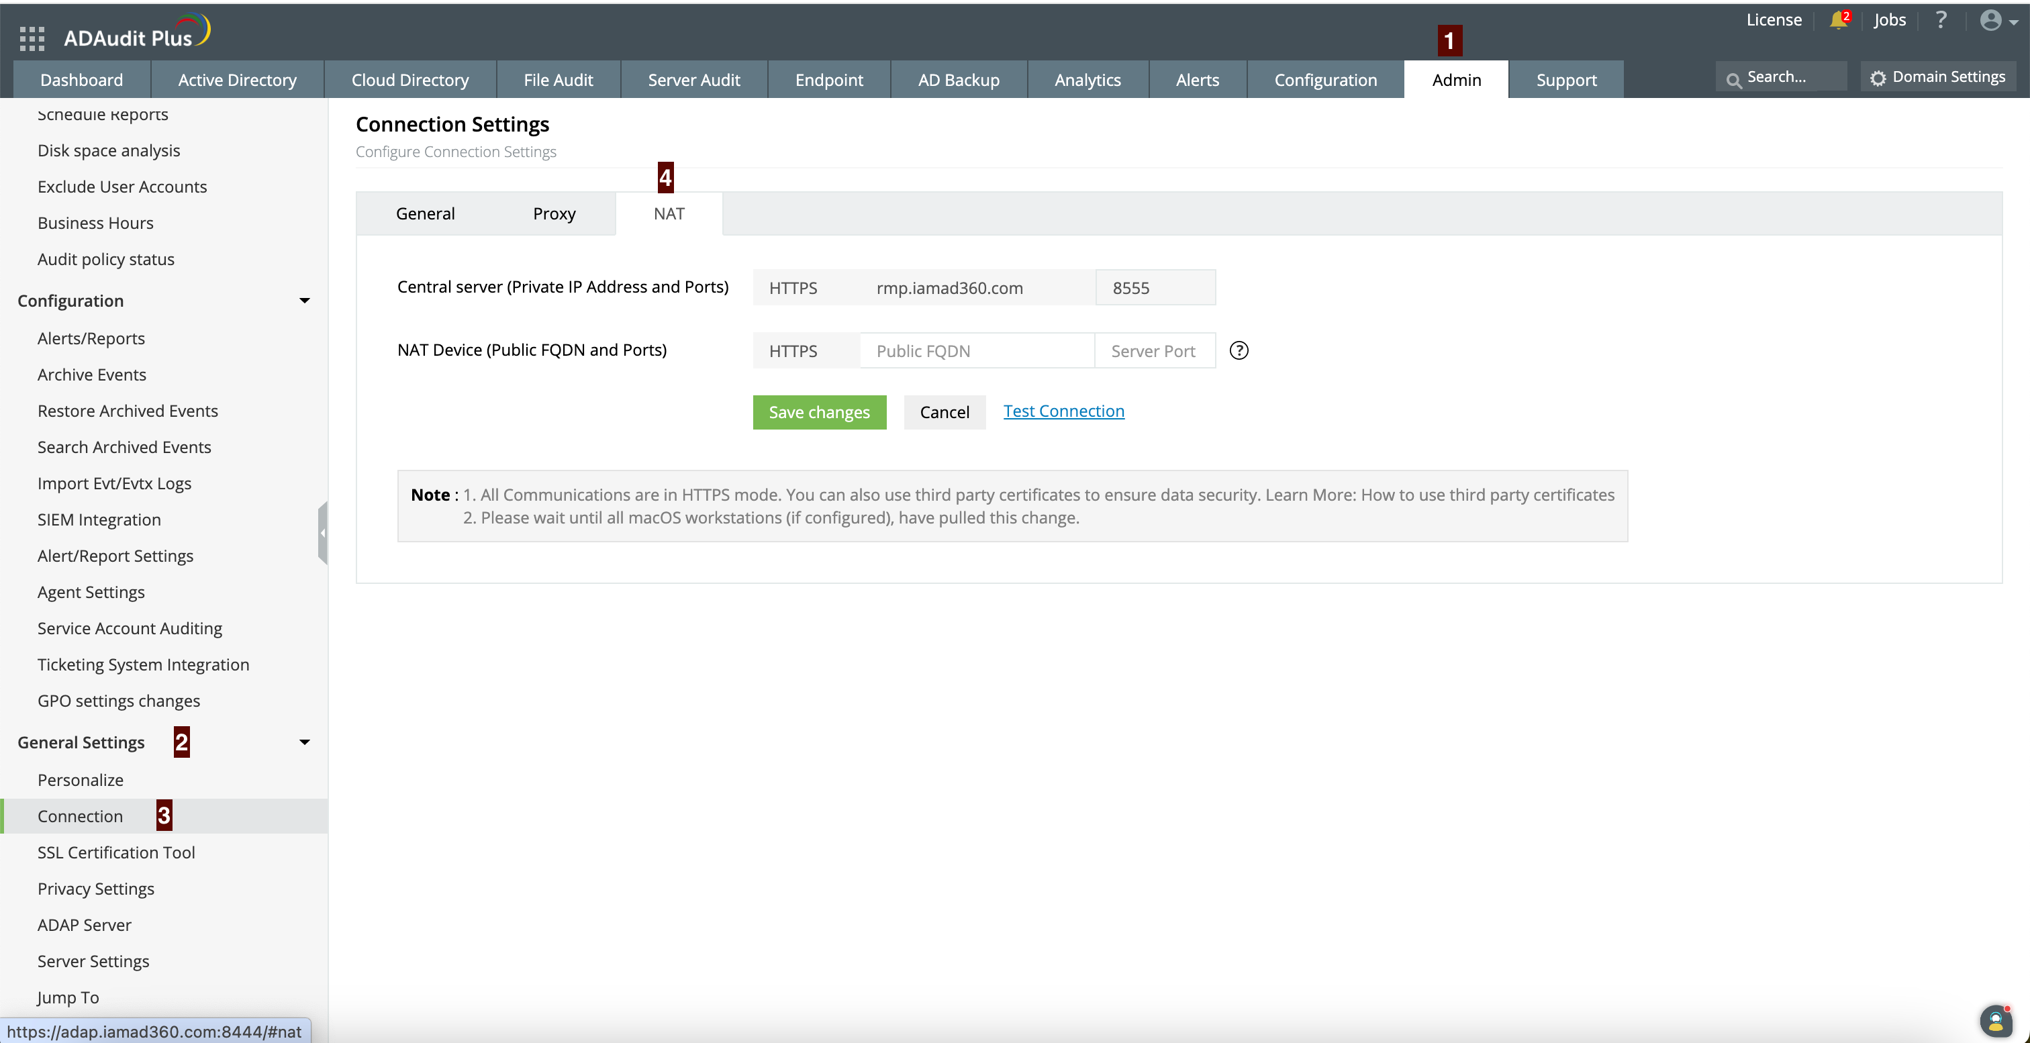
Task: Click the Public FQDN input field
Action: pos(977,350)
